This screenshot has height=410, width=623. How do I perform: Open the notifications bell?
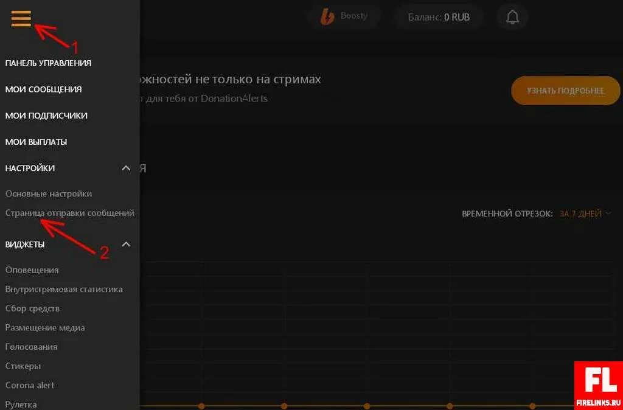point(512,17)
